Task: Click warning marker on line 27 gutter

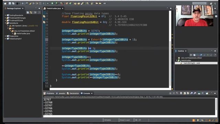Action: point(44,16)
